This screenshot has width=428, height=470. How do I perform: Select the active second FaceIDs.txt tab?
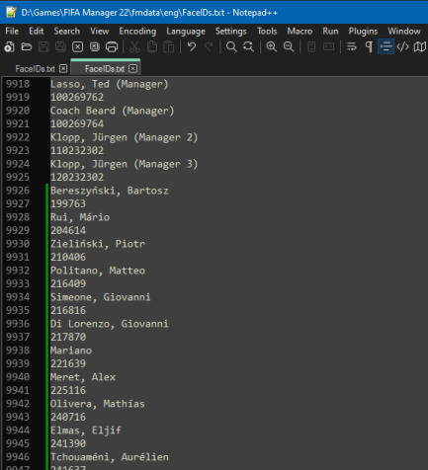105,69
